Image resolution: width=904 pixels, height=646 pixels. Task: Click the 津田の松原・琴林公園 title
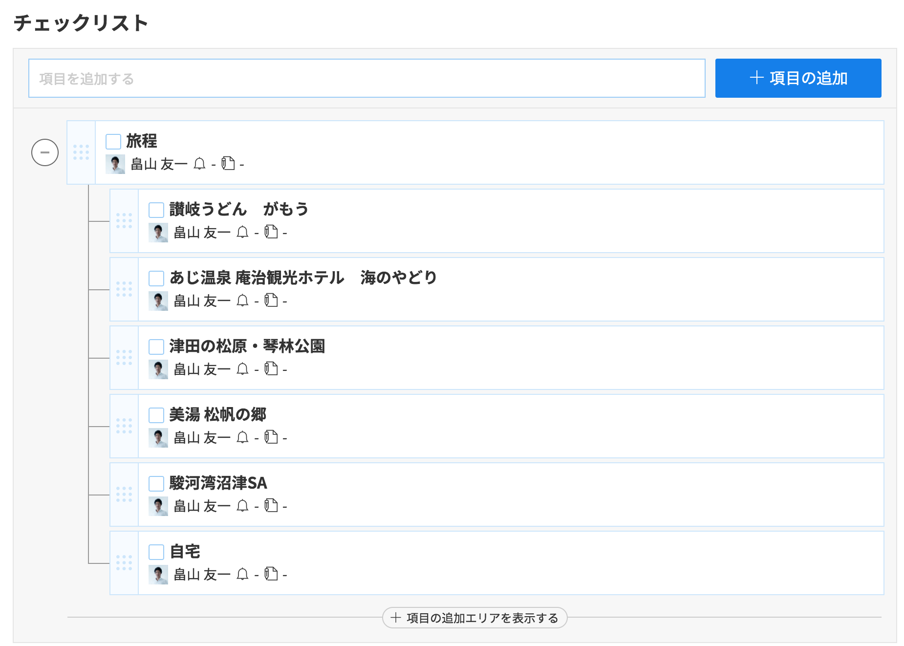click(x=247, y=346)
